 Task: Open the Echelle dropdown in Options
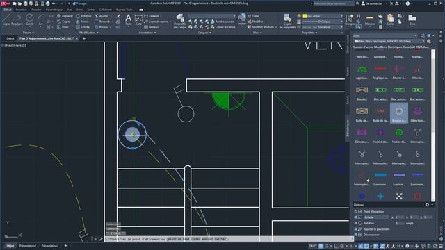pyautogui.click(x=376, y=217)
